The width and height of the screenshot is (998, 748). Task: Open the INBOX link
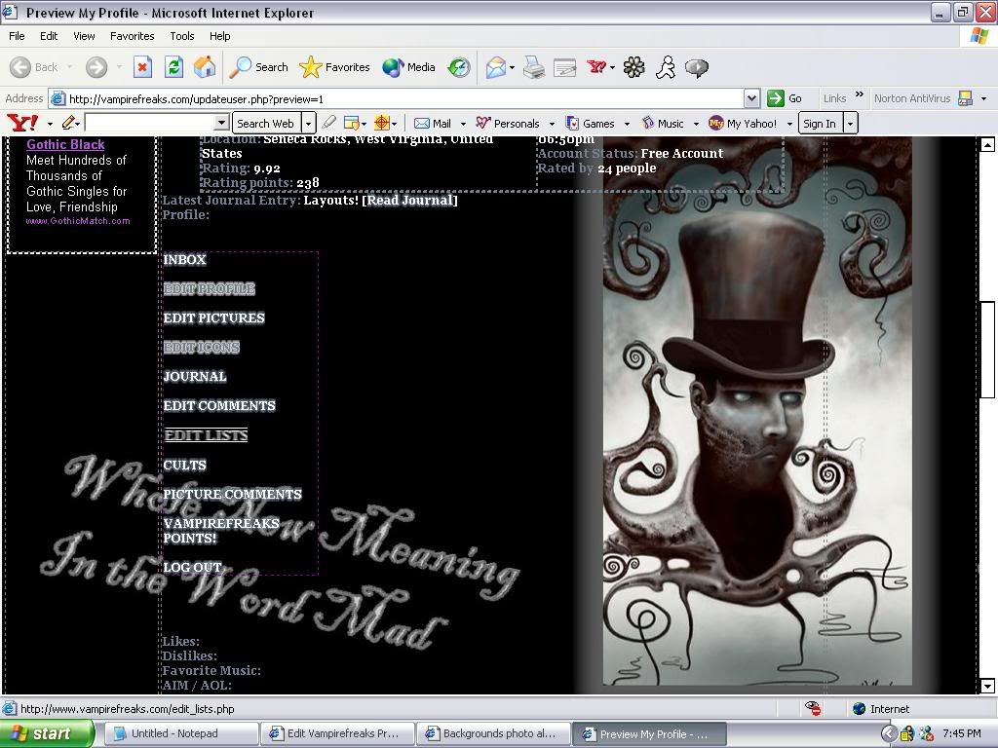(184, 259)
